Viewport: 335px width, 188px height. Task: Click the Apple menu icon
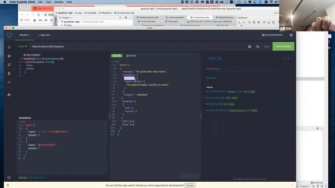coord(5,2)
